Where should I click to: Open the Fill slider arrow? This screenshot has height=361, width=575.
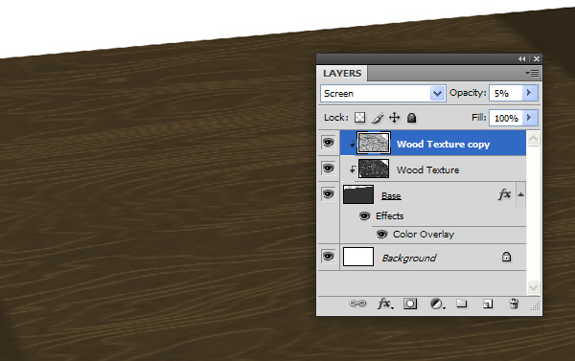529,118
